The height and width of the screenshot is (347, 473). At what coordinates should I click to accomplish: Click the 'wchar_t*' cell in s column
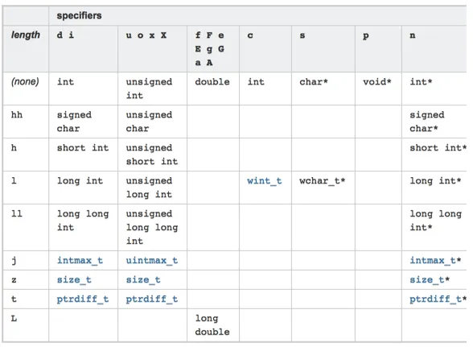coord(322,181)
